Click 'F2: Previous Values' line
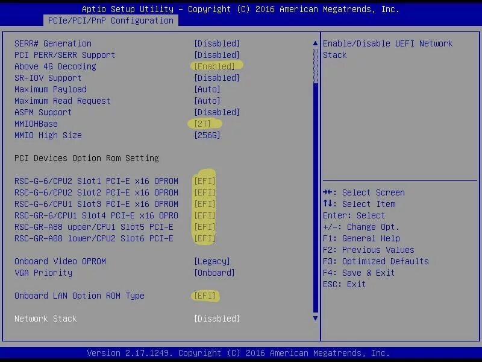This screenshot has width=482, height=362. (x=369, y=250)
